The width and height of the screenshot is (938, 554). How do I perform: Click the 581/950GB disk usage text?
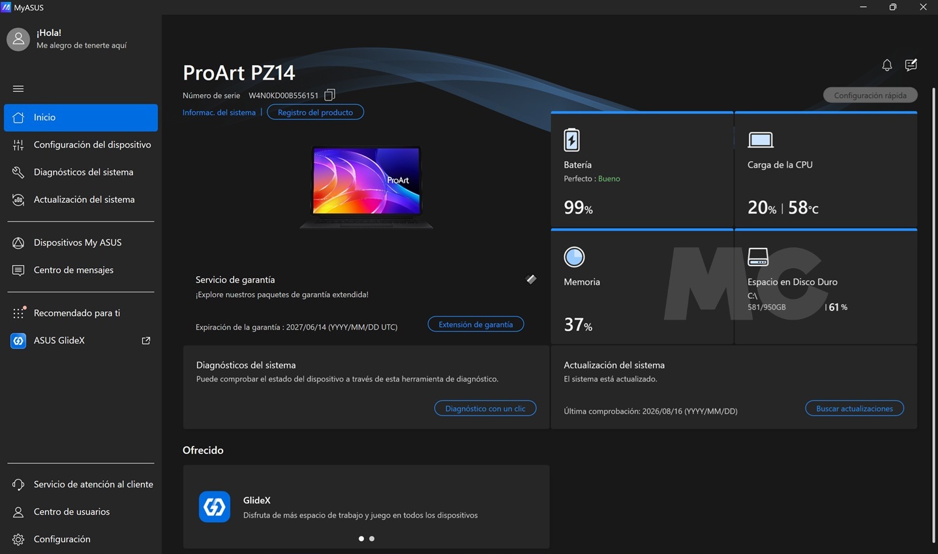766,307
